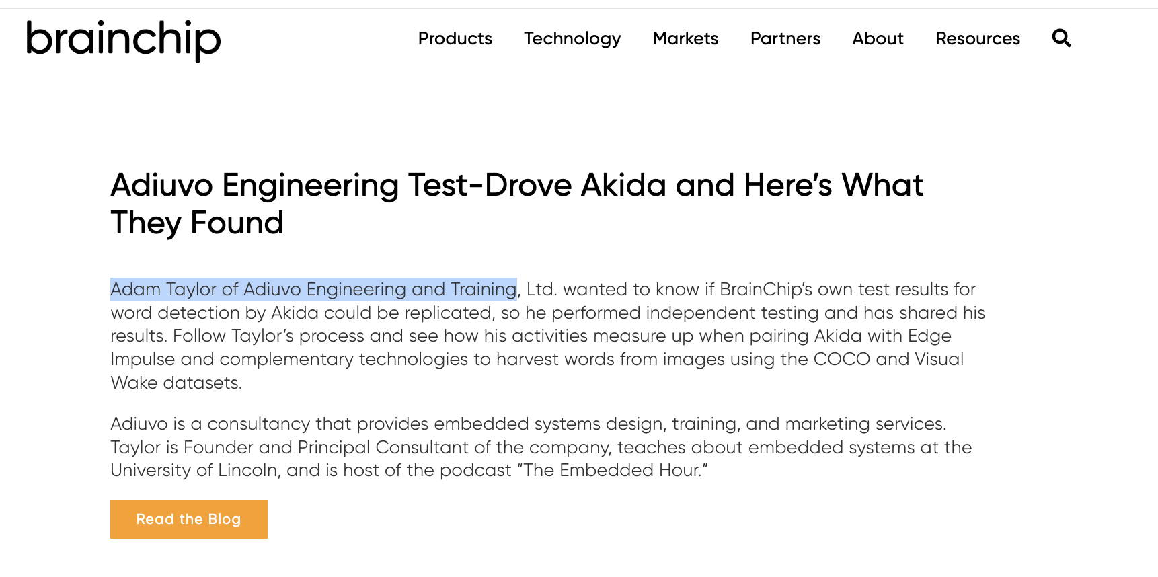The width and height of the screenshot is (1158, 577).
Task: Click 'They Found' in the headline
Action: point(197,223)
